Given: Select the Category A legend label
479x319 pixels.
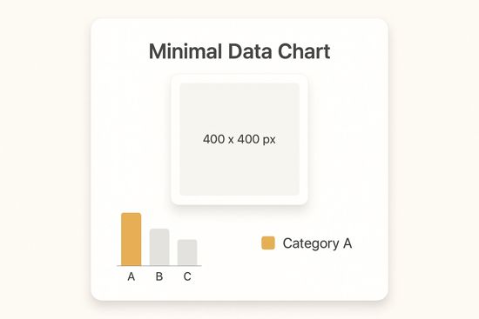Looking at the screenshot, I should [x=317, y=243].
